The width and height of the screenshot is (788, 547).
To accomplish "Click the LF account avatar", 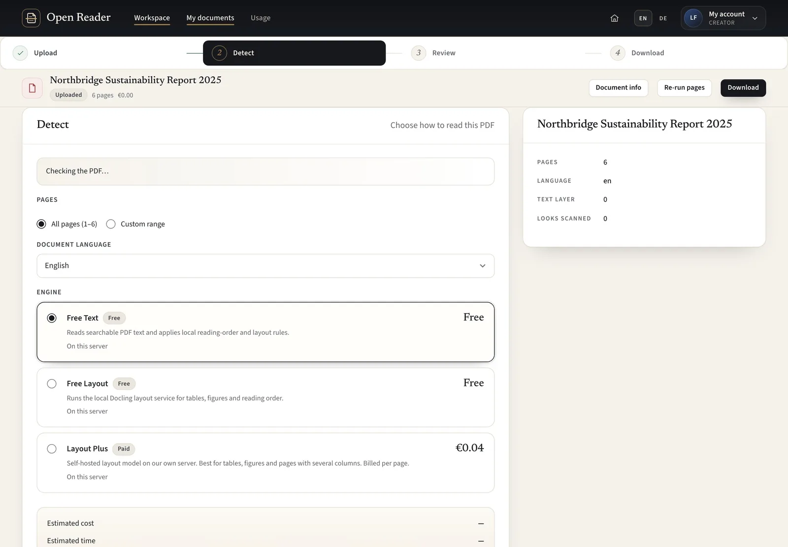I will [693, 18].
